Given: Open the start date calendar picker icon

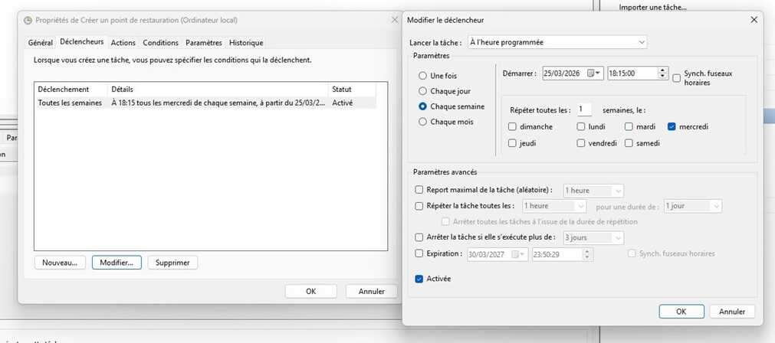Looking at the screenshot, I should (x=595, y=73).
